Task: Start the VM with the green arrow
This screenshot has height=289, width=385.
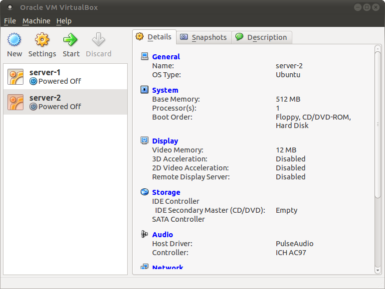Action: click(71, 39)
